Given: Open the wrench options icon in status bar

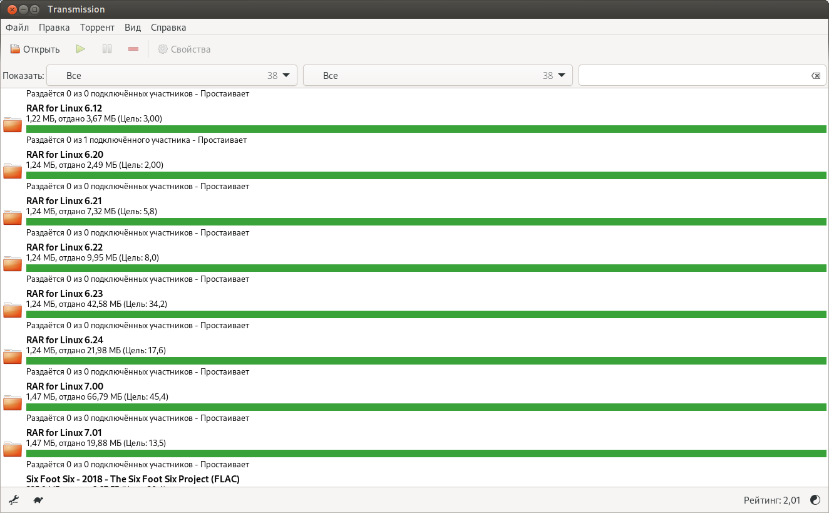Looking at the screenshot, I should point(14,500).
